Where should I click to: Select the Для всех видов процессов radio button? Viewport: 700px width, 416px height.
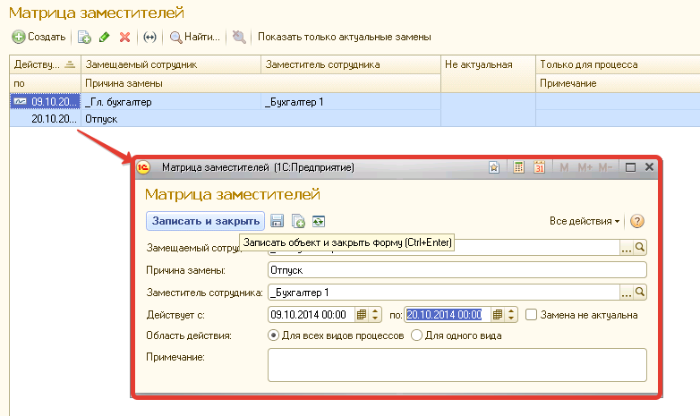click(273, 335)
